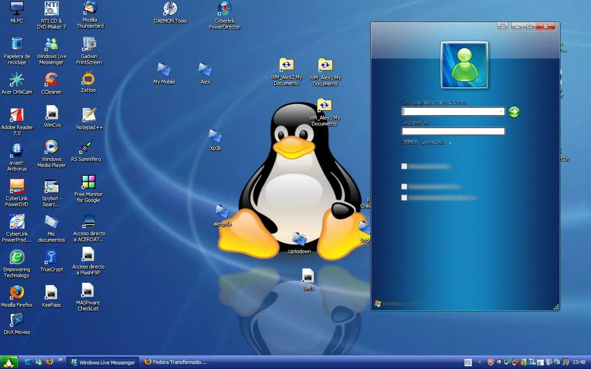Screen dimensions: 591x369
Task: Select the Windows Media Player desktop icon
Action: tap(52, 154)
